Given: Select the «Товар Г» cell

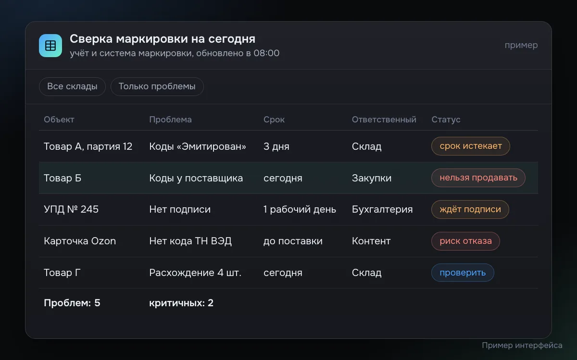Looking at the screenshot, I should coord(62,273).
